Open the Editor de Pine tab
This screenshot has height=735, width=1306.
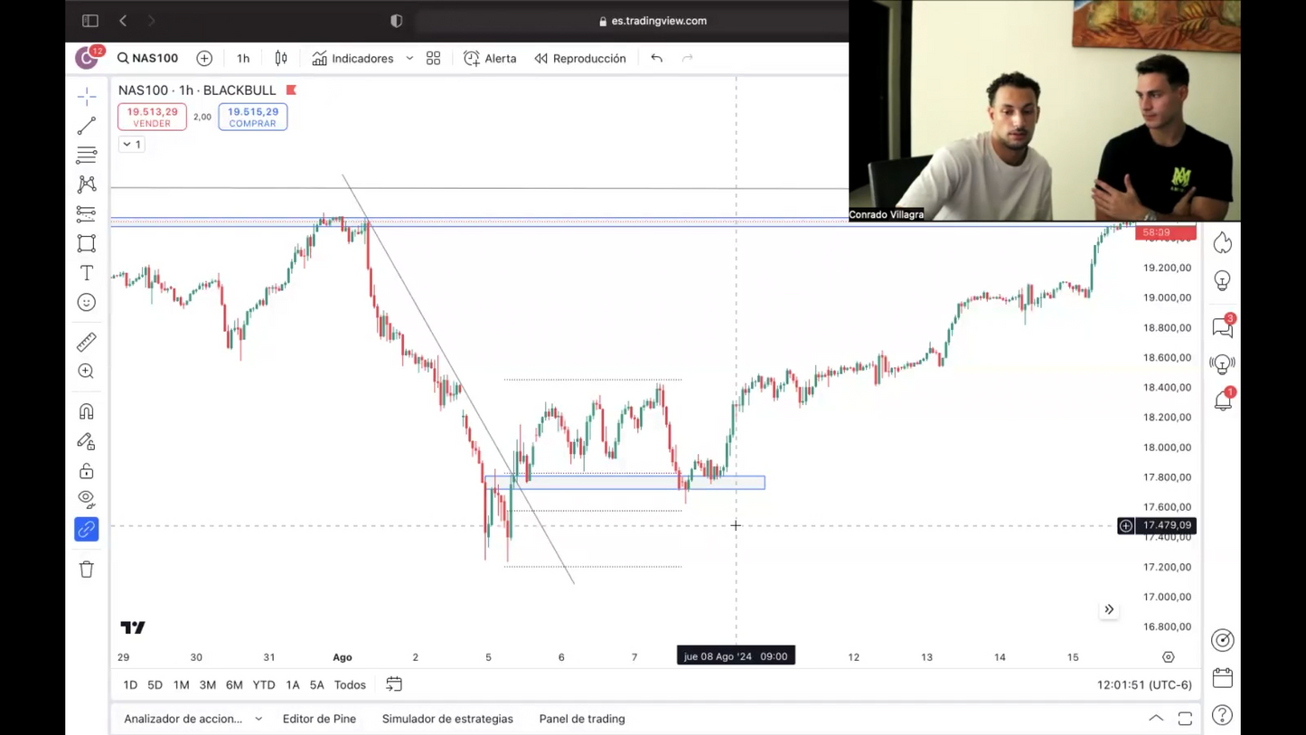(319, 719)
